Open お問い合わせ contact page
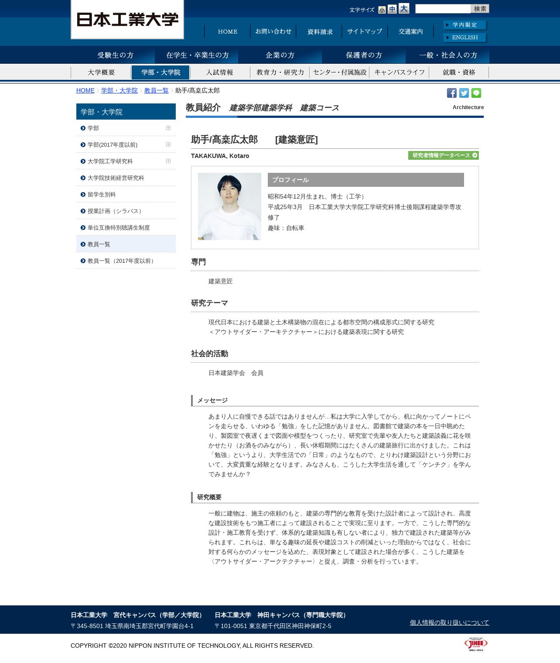560x663 pixels. point(273,31)
